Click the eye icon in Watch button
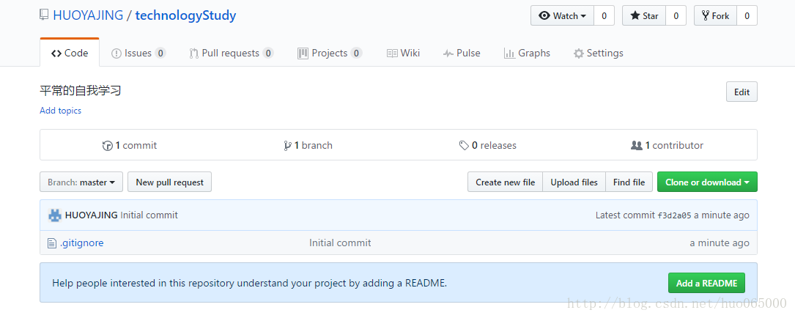This screenshot has width=795, height=318. [544, 15]
